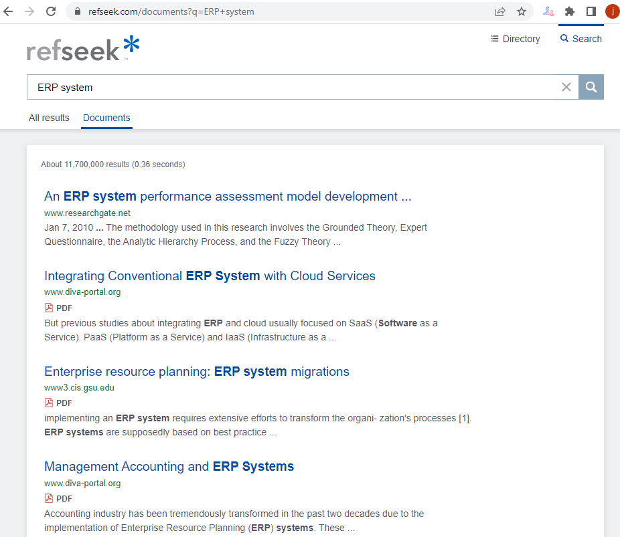620x537 pixels.
Task: Open the PDF icon under www3.cis.gsu.edu
Action: [49, 403]
